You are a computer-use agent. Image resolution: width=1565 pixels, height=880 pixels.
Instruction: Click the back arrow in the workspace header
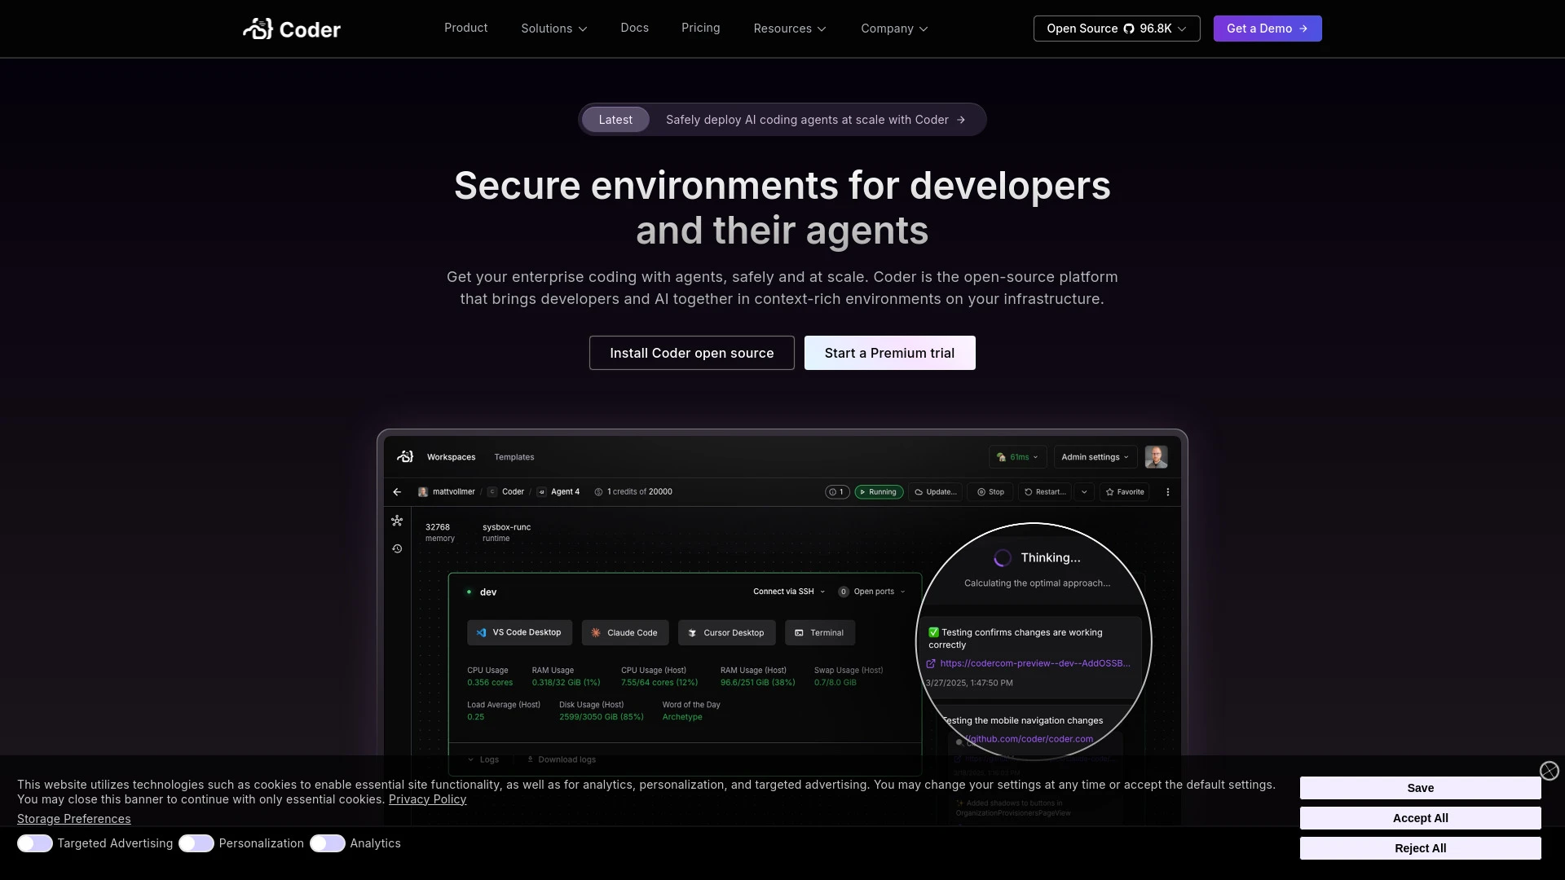tap(397, 491)
